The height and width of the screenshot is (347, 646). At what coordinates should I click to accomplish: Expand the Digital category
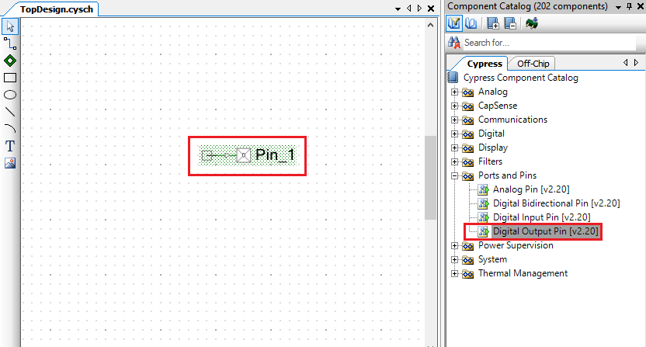pyautogui.click(x=454, y=134)
